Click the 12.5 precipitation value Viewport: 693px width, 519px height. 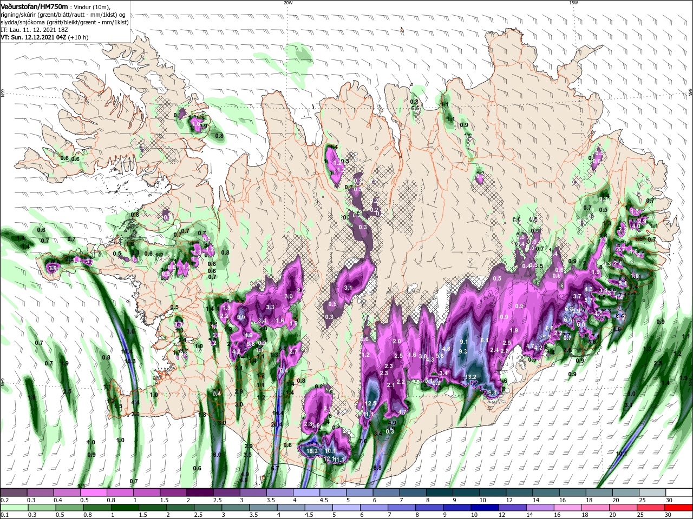point(371,403)
